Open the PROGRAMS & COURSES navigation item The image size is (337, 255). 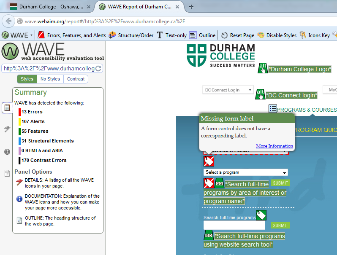307,110
